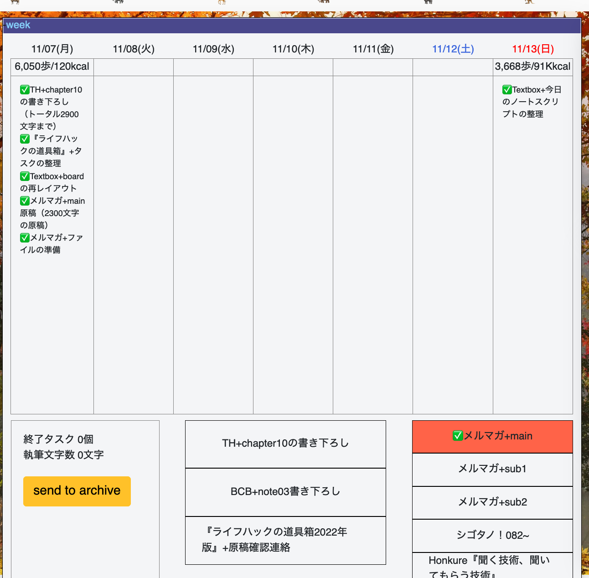
Task: Click the week title bar
Action: (18, 25)
